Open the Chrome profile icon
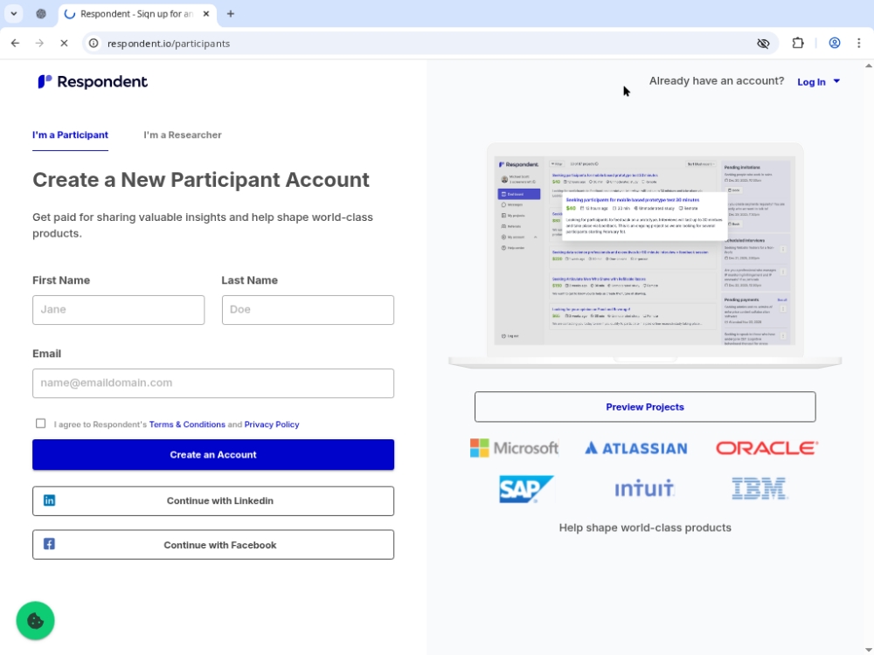The height and width of the screenshot is (655, 874). click(x=835, y=43)
